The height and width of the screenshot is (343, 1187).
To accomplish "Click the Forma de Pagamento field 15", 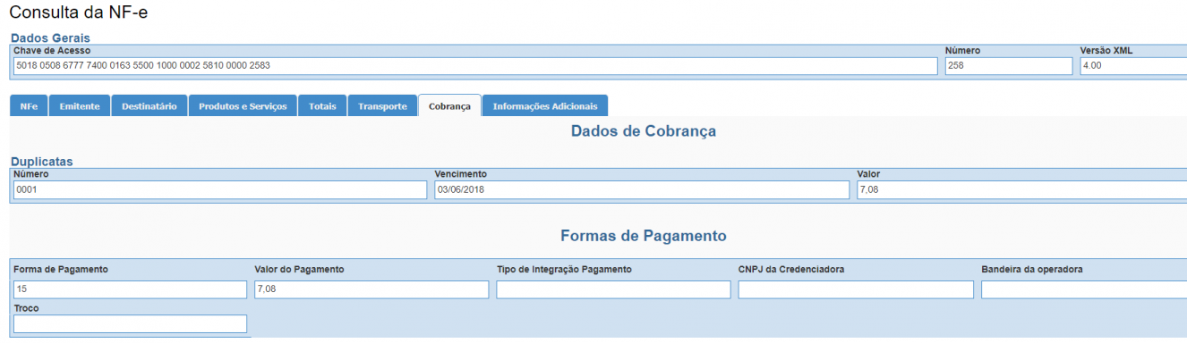I will [x=130, y=289].
